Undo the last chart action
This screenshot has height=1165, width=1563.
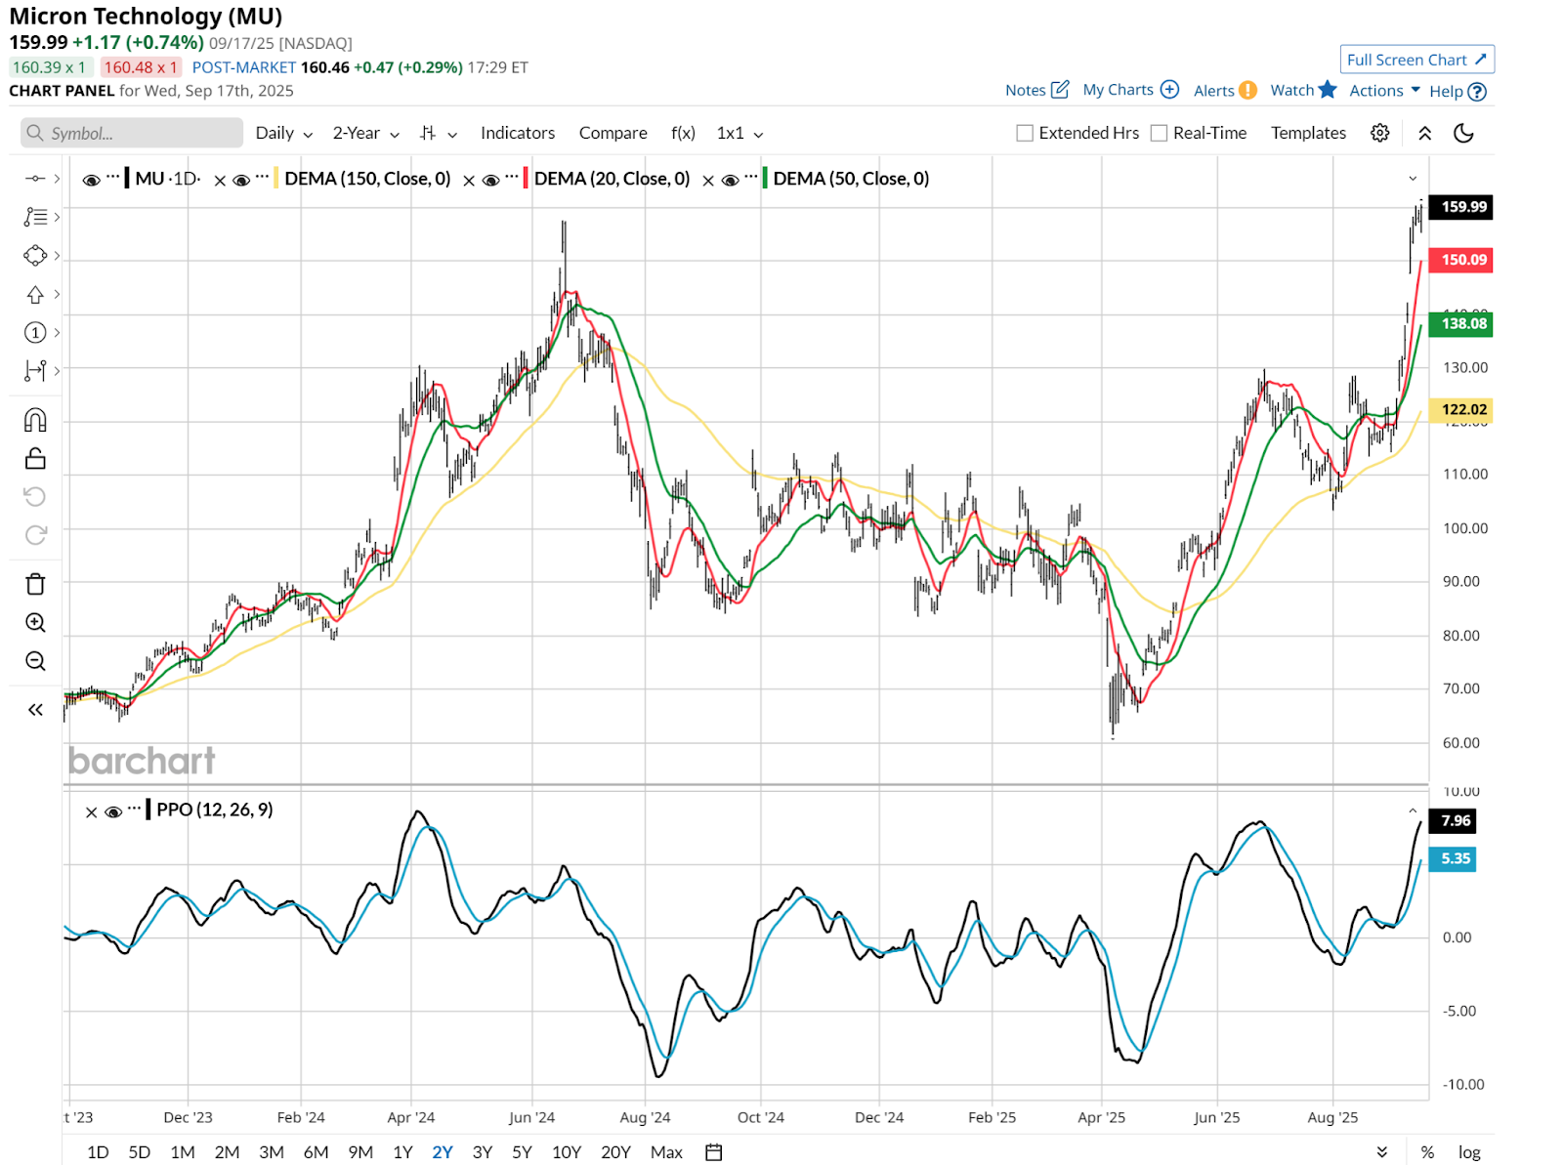point(35,497)
